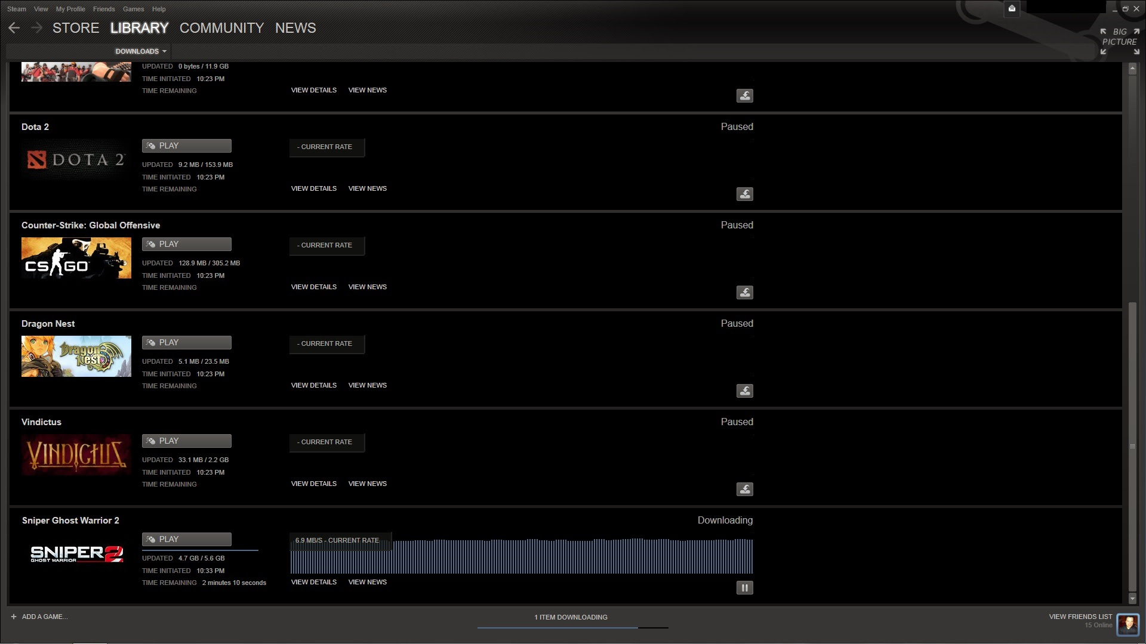The height and width of the screenshot is (644, 1146).
Task: View details for Vindictus
Action: click(x=314, y=484)
